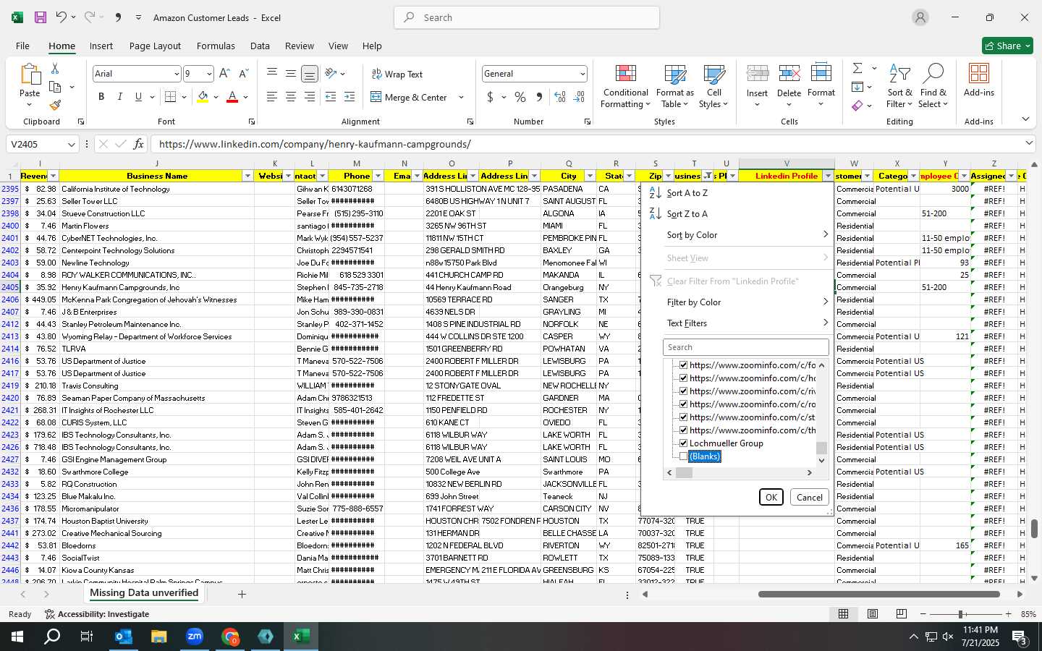
Task: Click the Undo arrow icon
Action: [62, 17]
